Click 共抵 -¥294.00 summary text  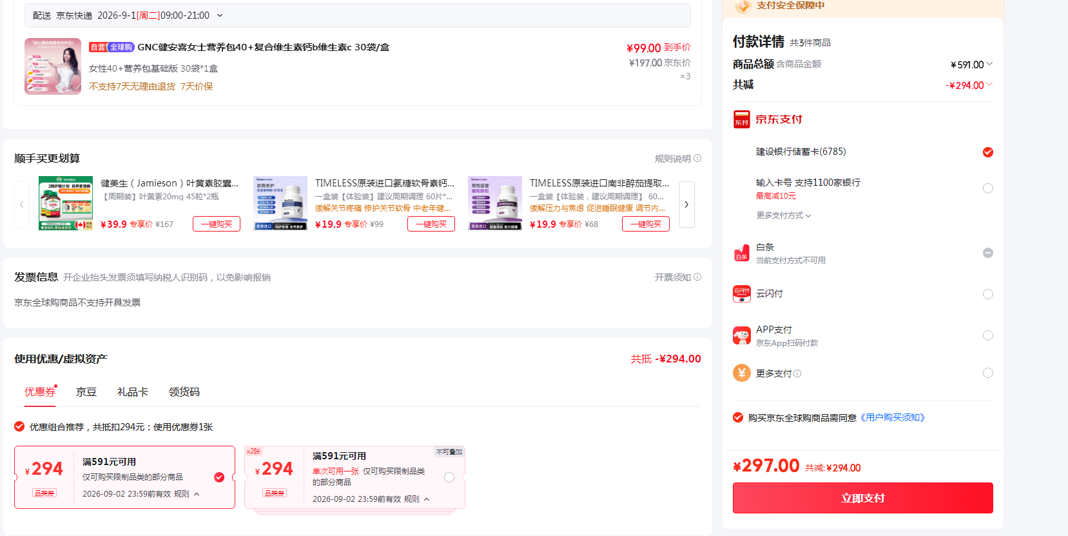pyautogui.click(x=666, y=359)
